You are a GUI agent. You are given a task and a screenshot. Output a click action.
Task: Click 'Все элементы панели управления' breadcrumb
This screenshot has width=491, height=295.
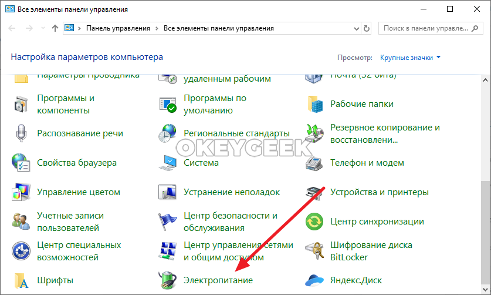[x=219, y=28]
